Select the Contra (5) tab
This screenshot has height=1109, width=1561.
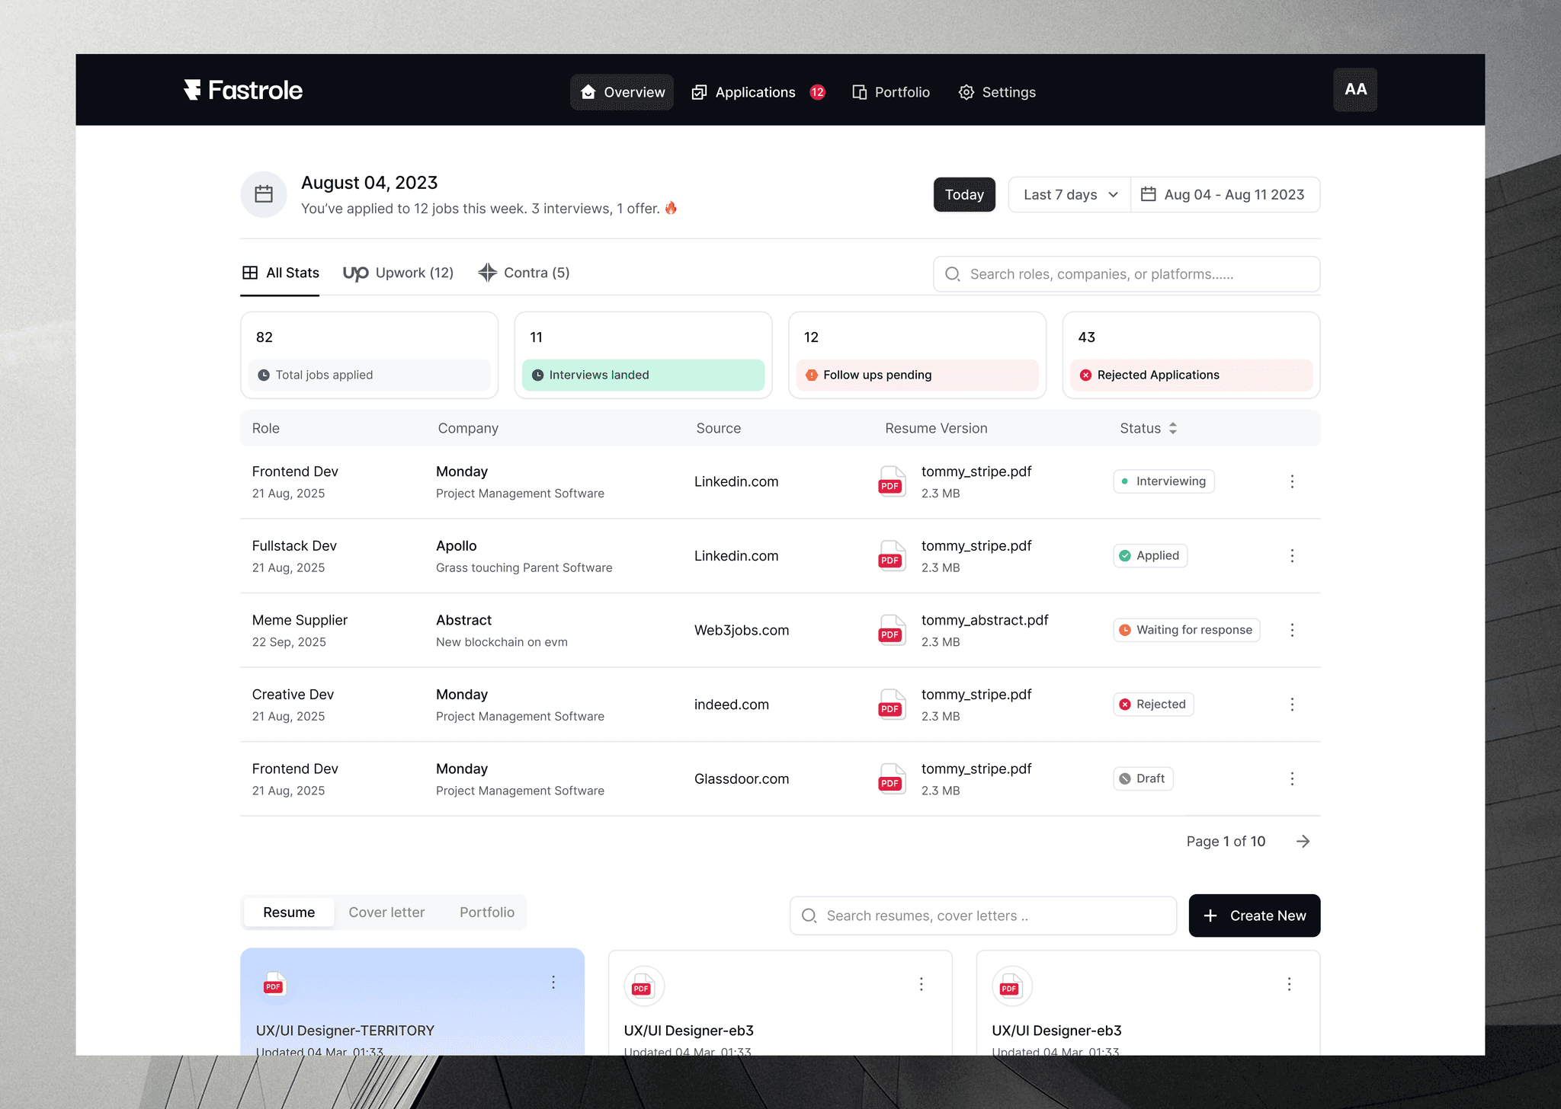pyautogui.click(x=524, y=273)
